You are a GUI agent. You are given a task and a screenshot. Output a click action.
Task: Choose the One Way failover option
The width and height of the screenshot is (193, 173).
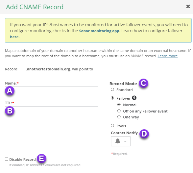pyautogui.click(x=119, y=117)
